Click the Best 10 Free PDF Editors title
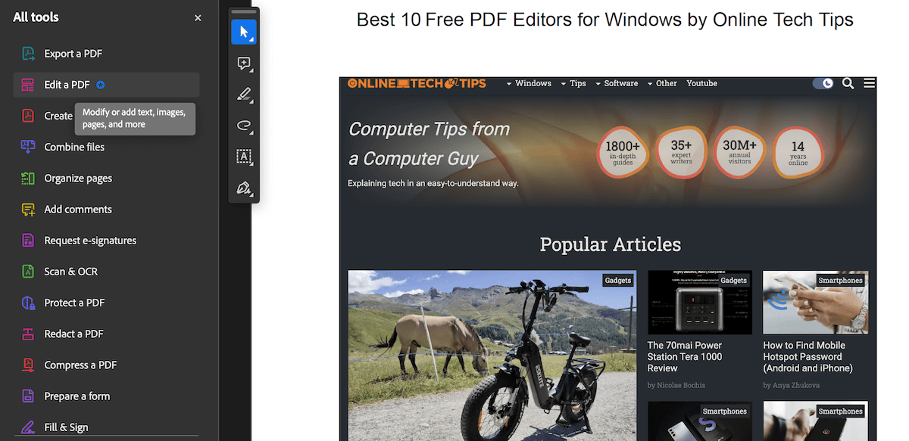Viewport: 909px width, 441px height. click(x=605, y=20)
